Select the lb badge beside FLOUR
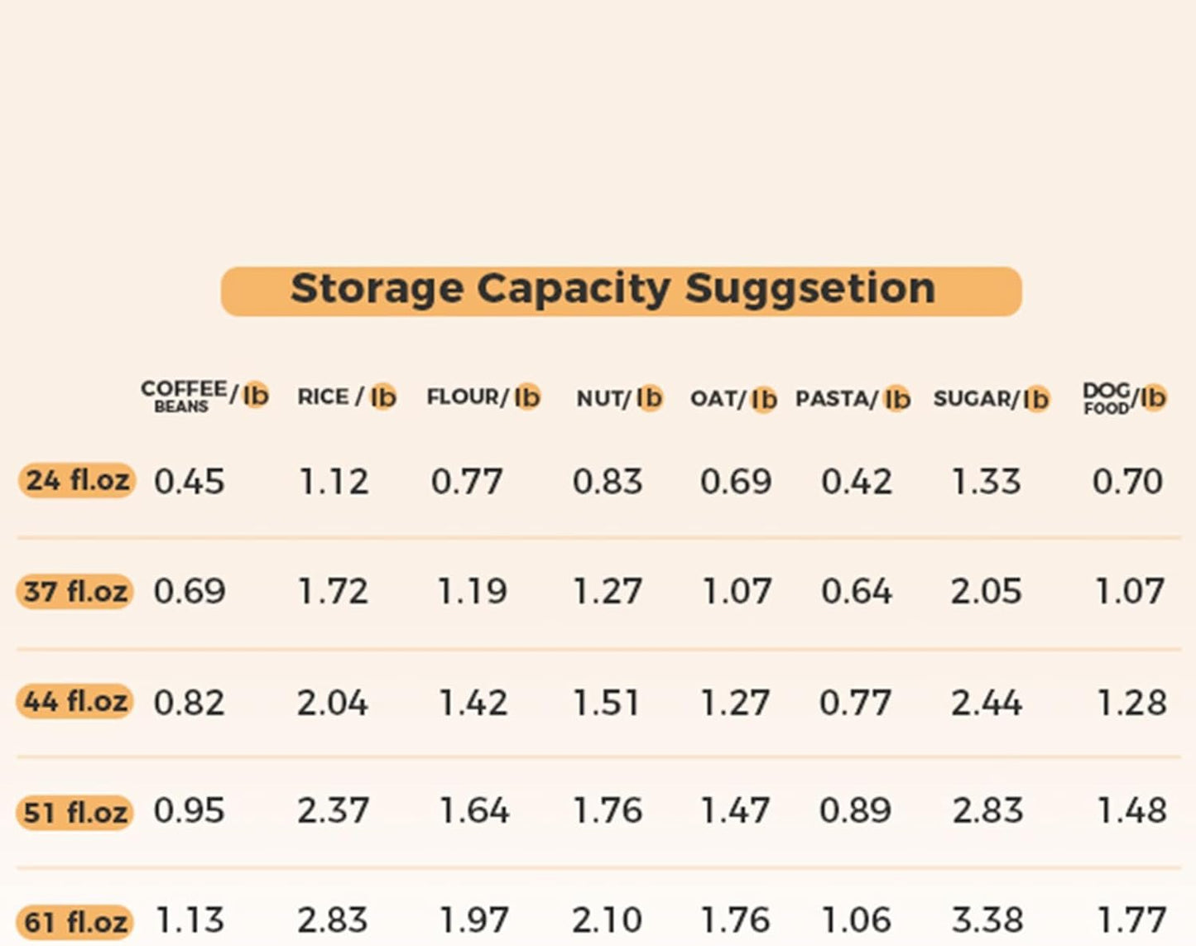 527,397
